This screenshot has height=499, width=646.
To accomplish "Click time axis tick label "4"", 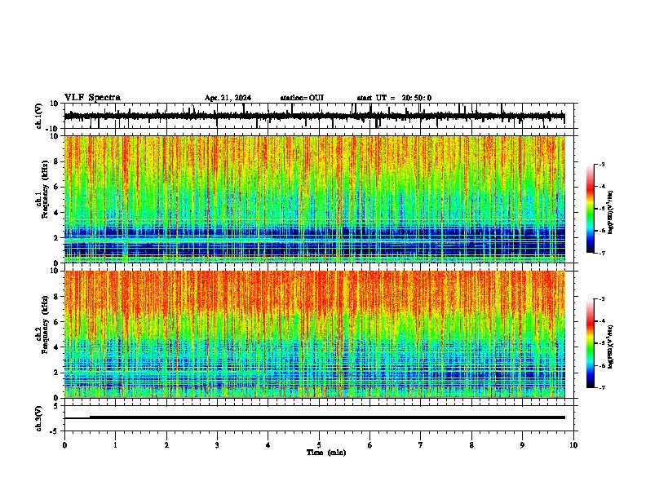I will 268,445.
